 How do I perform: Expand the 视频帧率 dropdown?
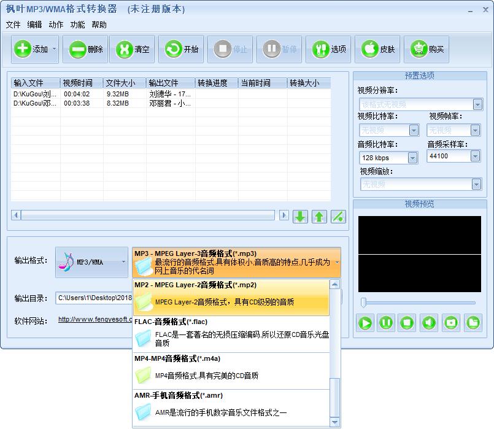tap(475, 130)
